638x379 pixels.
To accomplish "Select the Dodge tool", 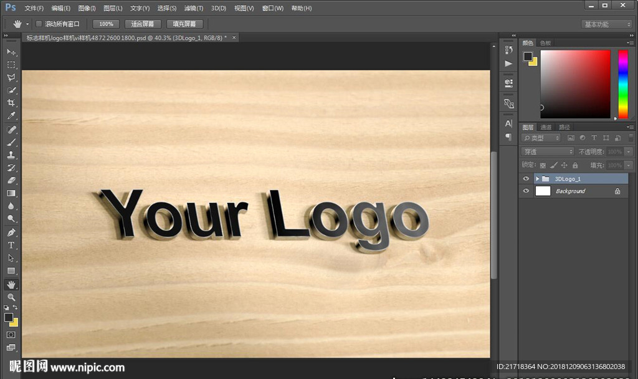I will 11,219.
